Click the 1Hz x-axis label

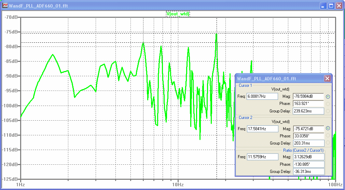coord(20,184)
